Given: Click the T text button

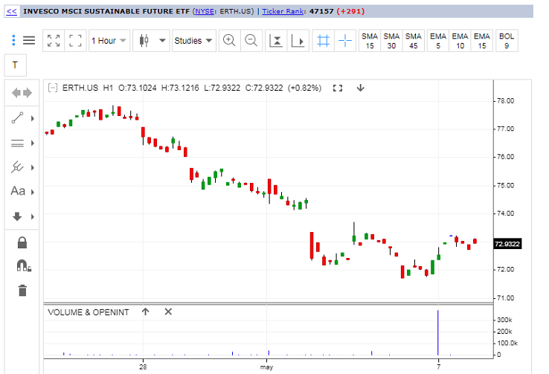Looking at the screenshot, I should (x=15, y=65).
